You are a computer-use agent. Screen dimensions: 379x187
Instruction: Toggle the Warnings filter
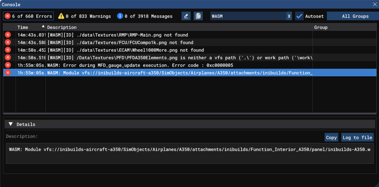point(85,16)
